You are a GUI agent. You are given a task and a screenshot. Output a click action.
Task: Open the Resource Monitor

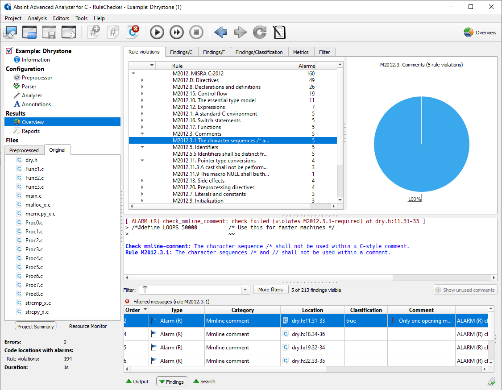[x=88, y=326]
